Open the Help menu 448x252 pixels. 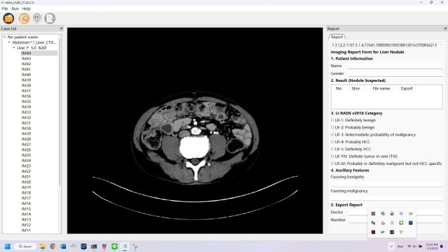tap(26, 8)
